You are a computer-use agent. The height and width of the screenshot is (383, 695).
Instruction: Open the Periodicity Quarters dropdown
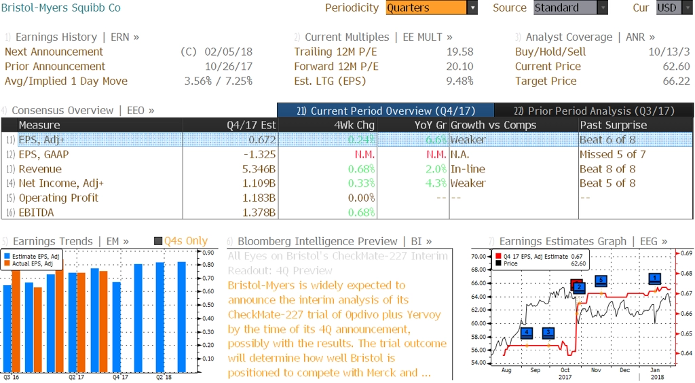(431, 8)
